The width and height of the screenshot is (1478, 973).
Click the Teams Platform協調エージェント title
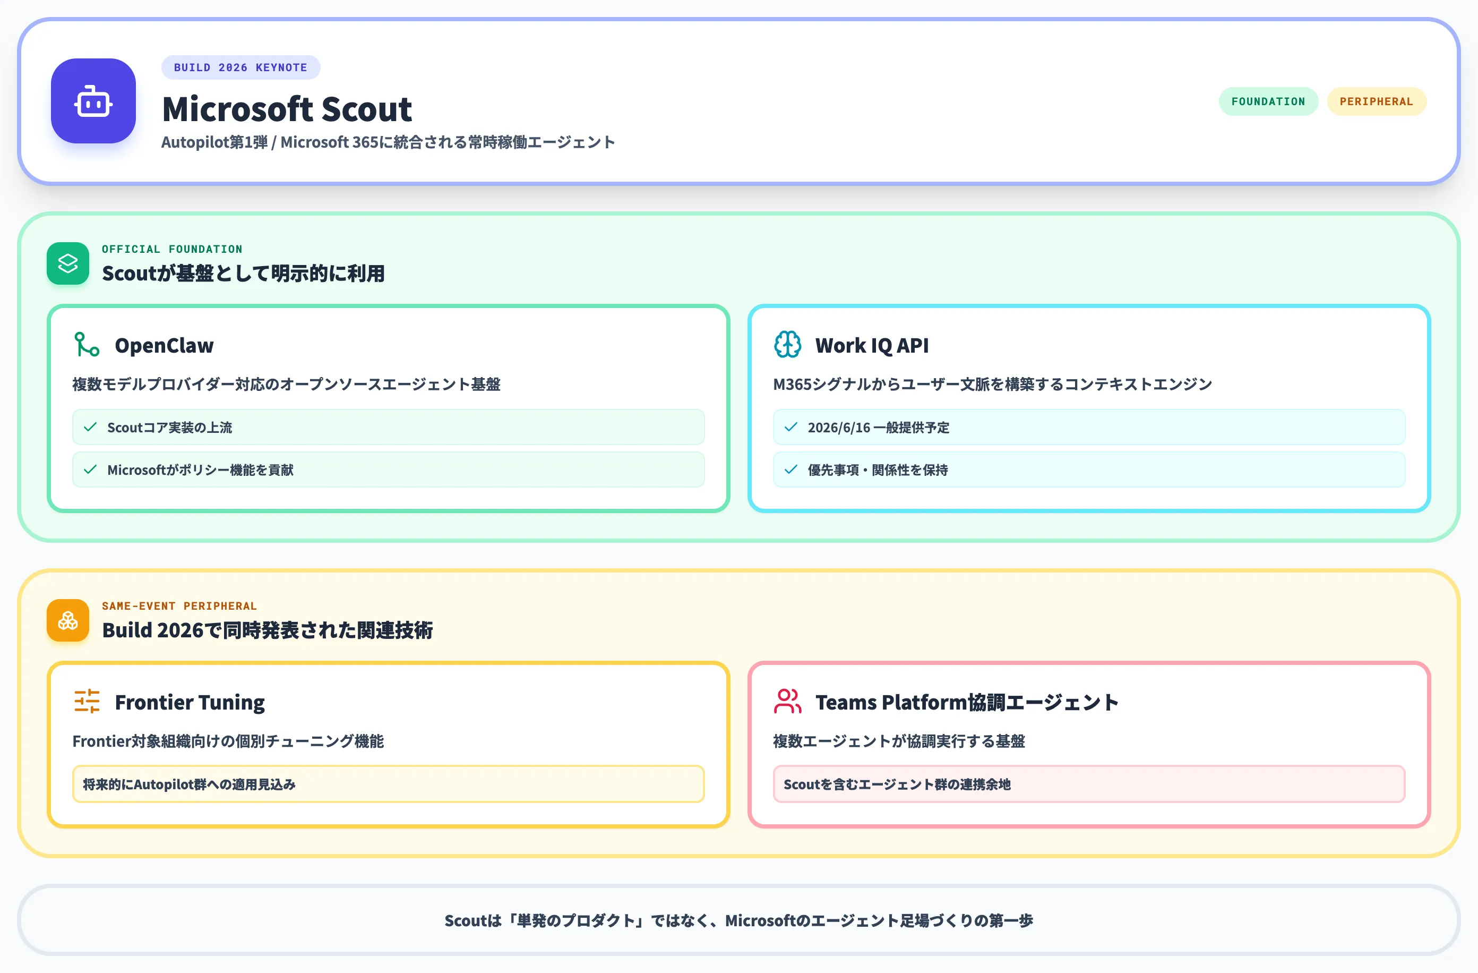967,702
